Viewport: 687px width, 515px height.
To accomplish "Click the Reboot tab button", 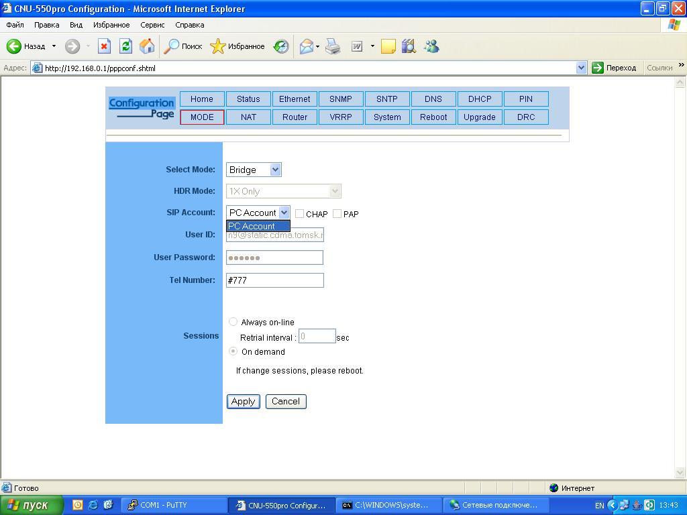I will (433, 117).
